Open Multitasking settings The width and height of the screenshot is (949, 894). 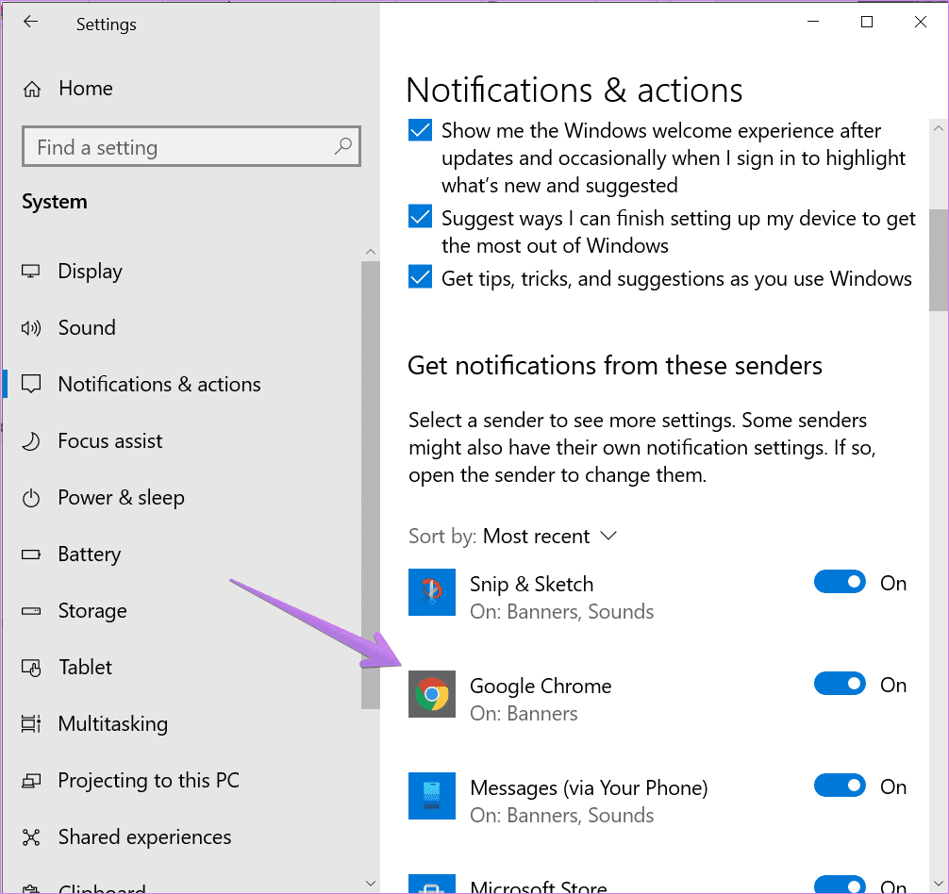coord(112,724)
